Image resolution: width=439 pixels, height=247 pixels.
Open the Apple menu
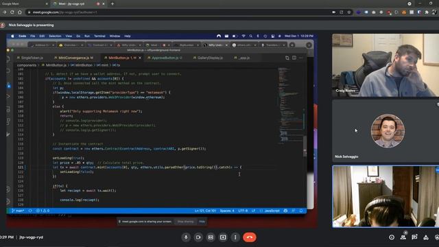[12, 36]
